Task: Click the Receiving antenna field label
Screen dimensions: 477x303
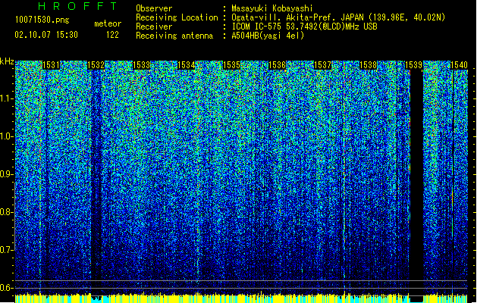Action: (174, 36)
